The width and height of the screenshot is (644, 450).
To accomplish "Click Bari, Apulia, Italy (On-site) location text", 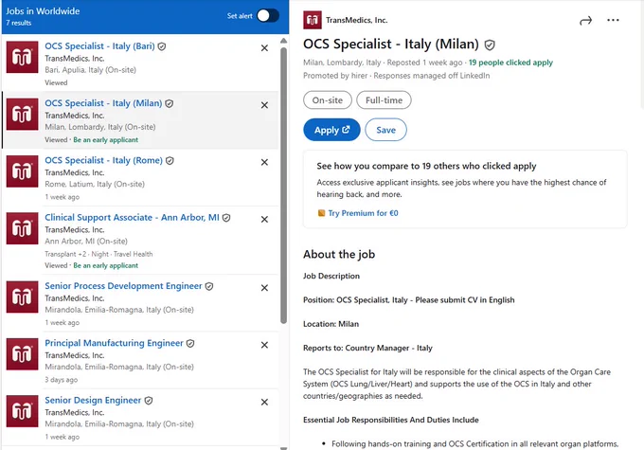I will point(90,70).
